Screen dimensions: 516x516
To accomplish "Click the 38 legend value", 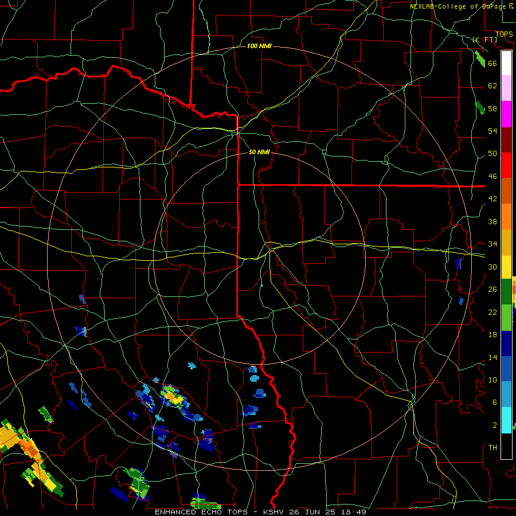I will [x=492, y=221].
